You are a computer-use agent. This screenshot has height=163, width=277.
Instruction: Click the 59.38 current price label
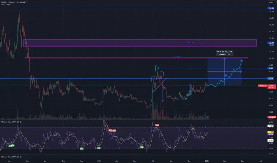click(x=271, y=86)
